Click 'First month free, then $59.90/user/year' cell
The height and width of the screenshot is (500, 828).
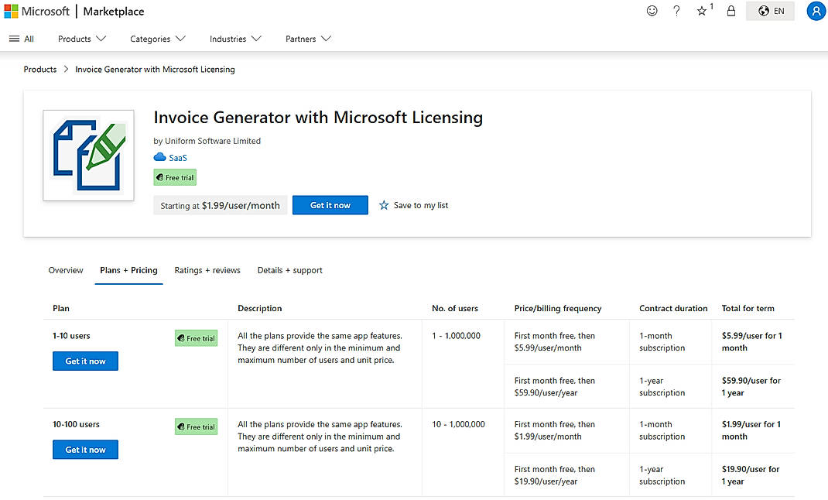(x=555, y=386)
